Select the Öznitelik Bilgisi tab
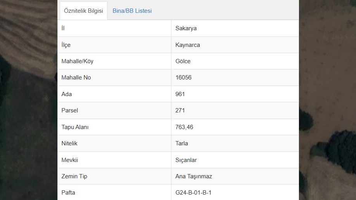The height and width of the screenshot is (200, 356). 83,11
